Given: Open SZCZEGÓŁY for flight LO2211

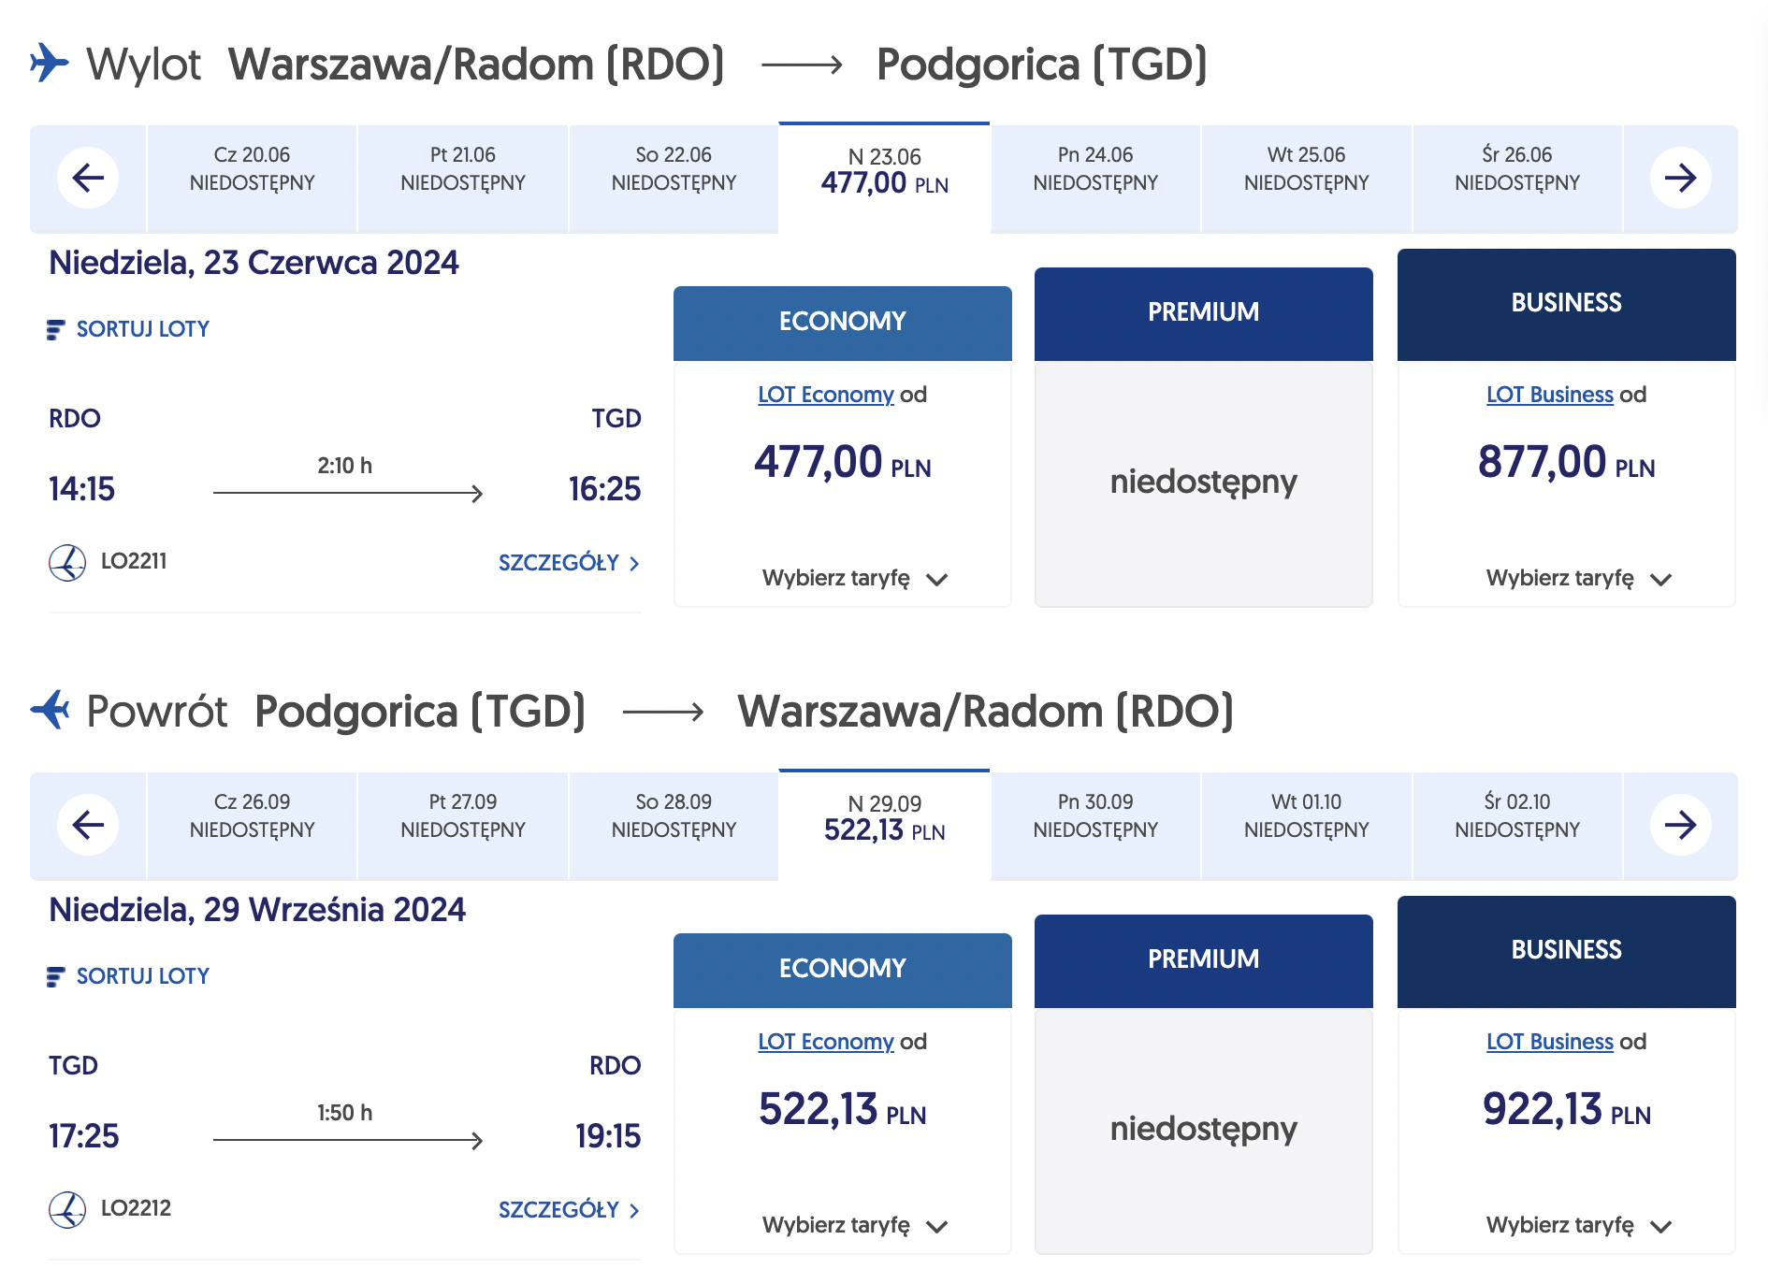Looking at the screenshot, I should pos(569,563).
